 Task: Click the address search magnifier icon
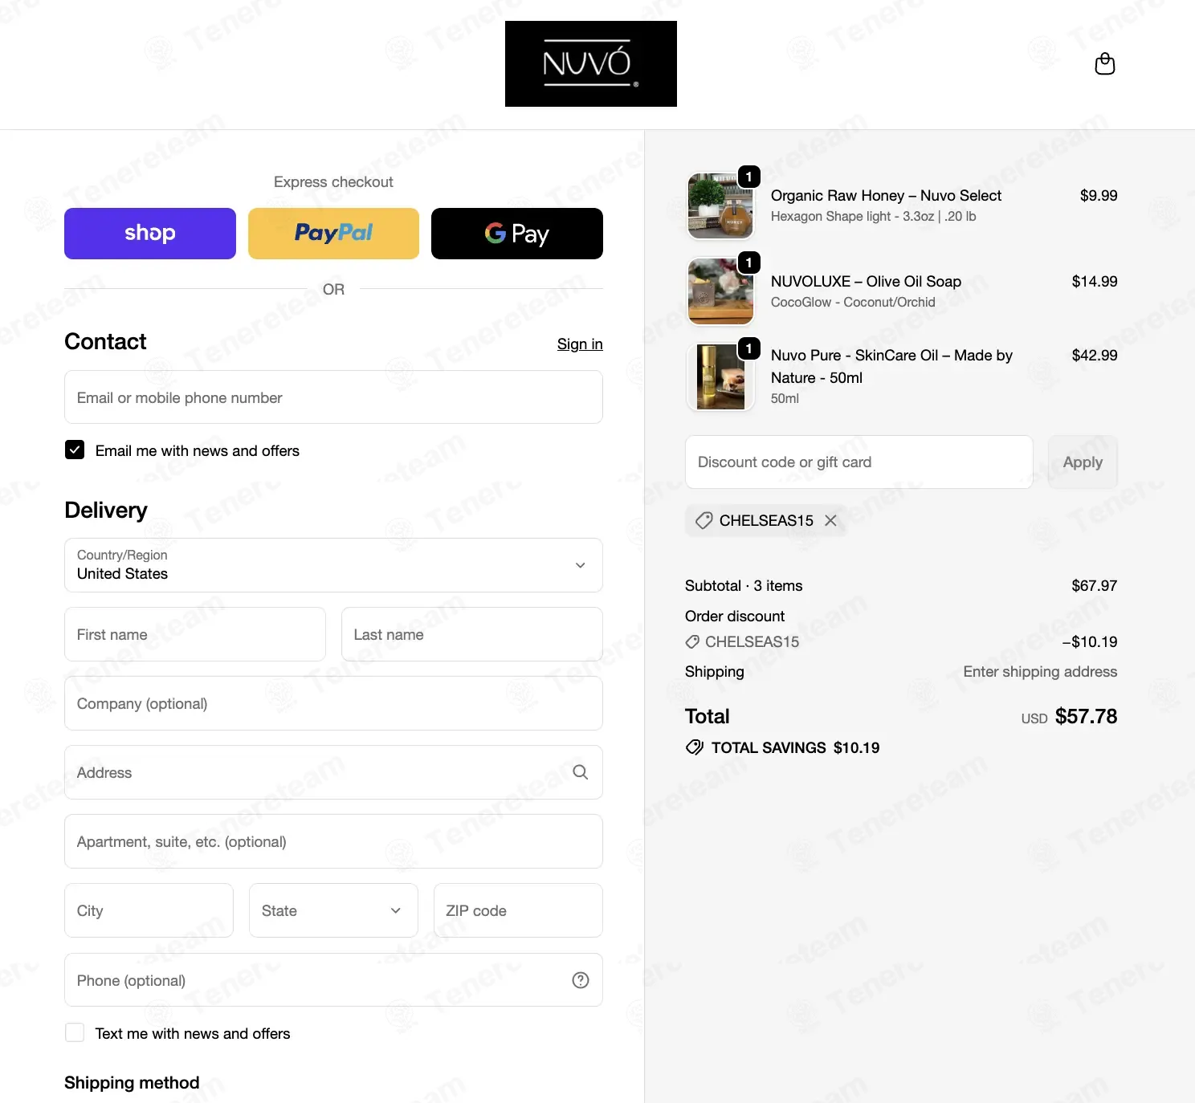pyautogui.click(x=580, y=772)
